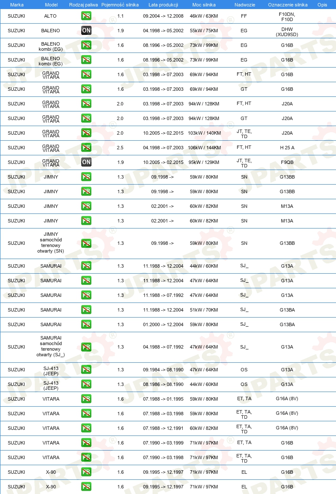336x494 pixels.
Task: Click the petrol icon in the SAMURAI 51kW row
Action: [86, 310]
